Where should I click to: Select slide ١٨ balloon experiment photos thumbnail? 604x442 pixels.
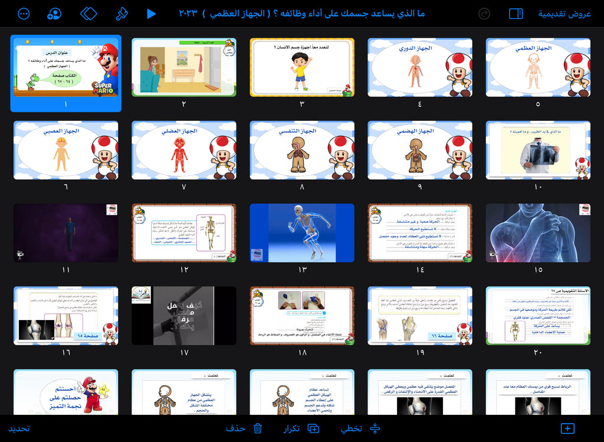[x=302, y=316]
